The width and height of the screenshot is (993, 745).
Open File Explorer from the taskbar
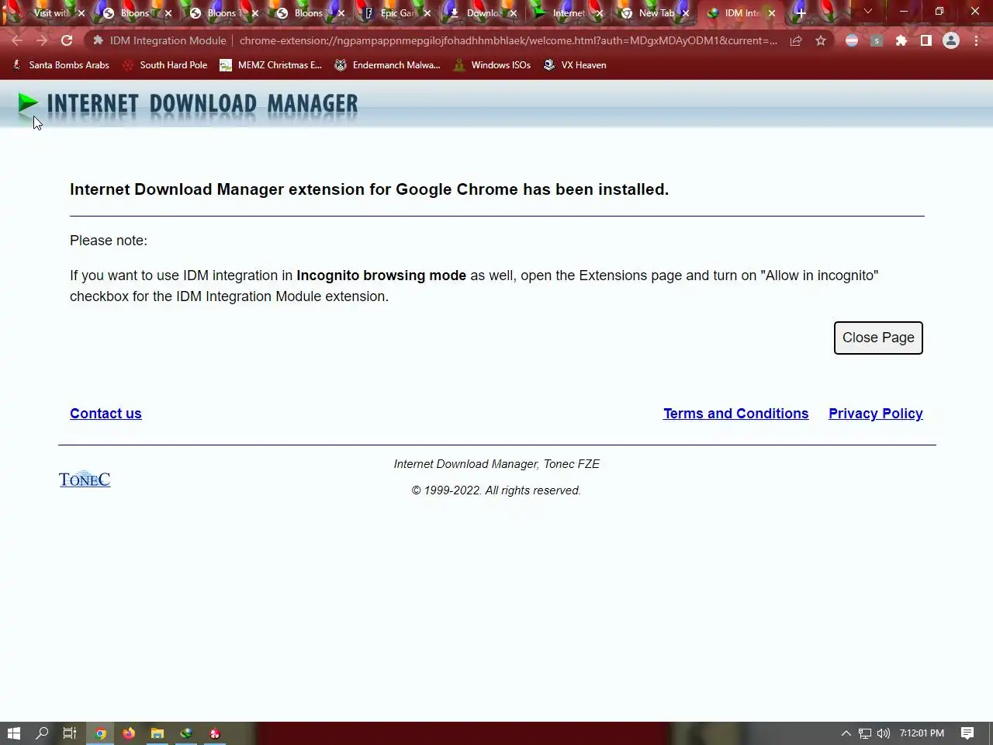coord(157,733)
